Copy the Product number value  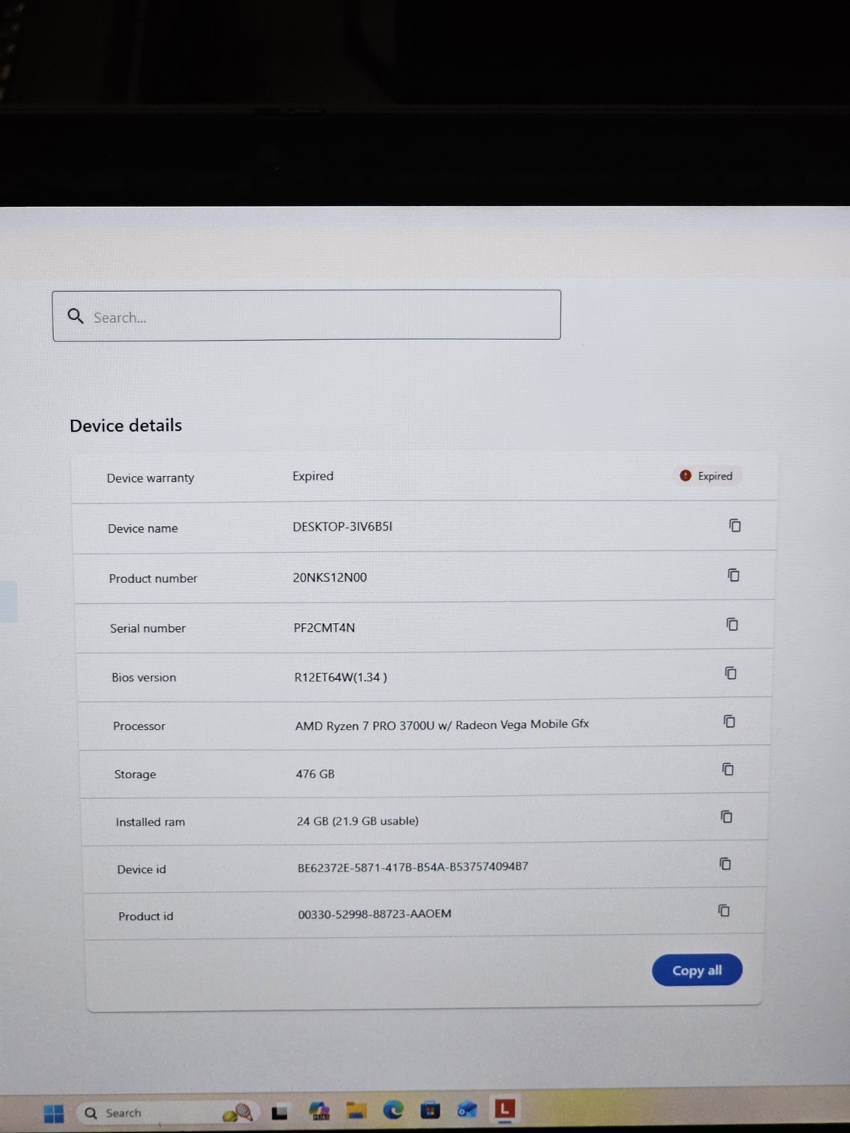pyautogui.click(x=733, y=575)
